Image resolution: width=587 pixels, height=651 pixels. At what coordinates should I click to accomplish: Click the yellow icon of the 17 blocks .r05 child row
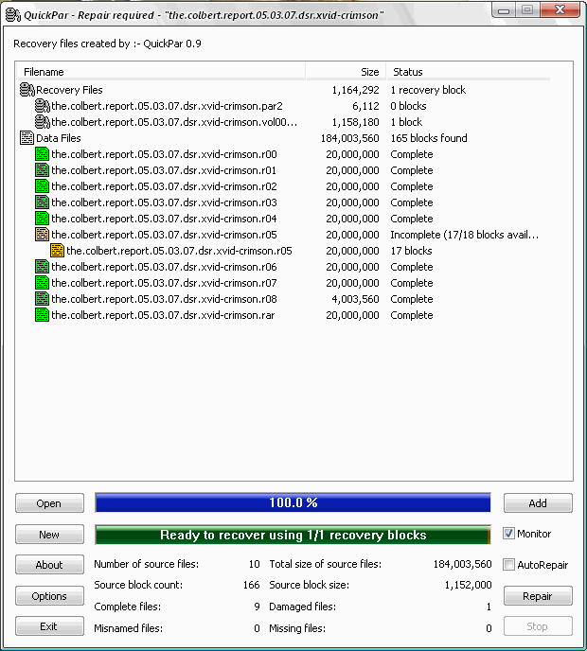tap(58, 251)
